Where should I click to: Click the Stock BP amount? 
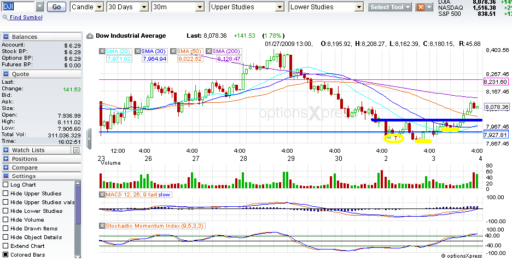(72, 52)
